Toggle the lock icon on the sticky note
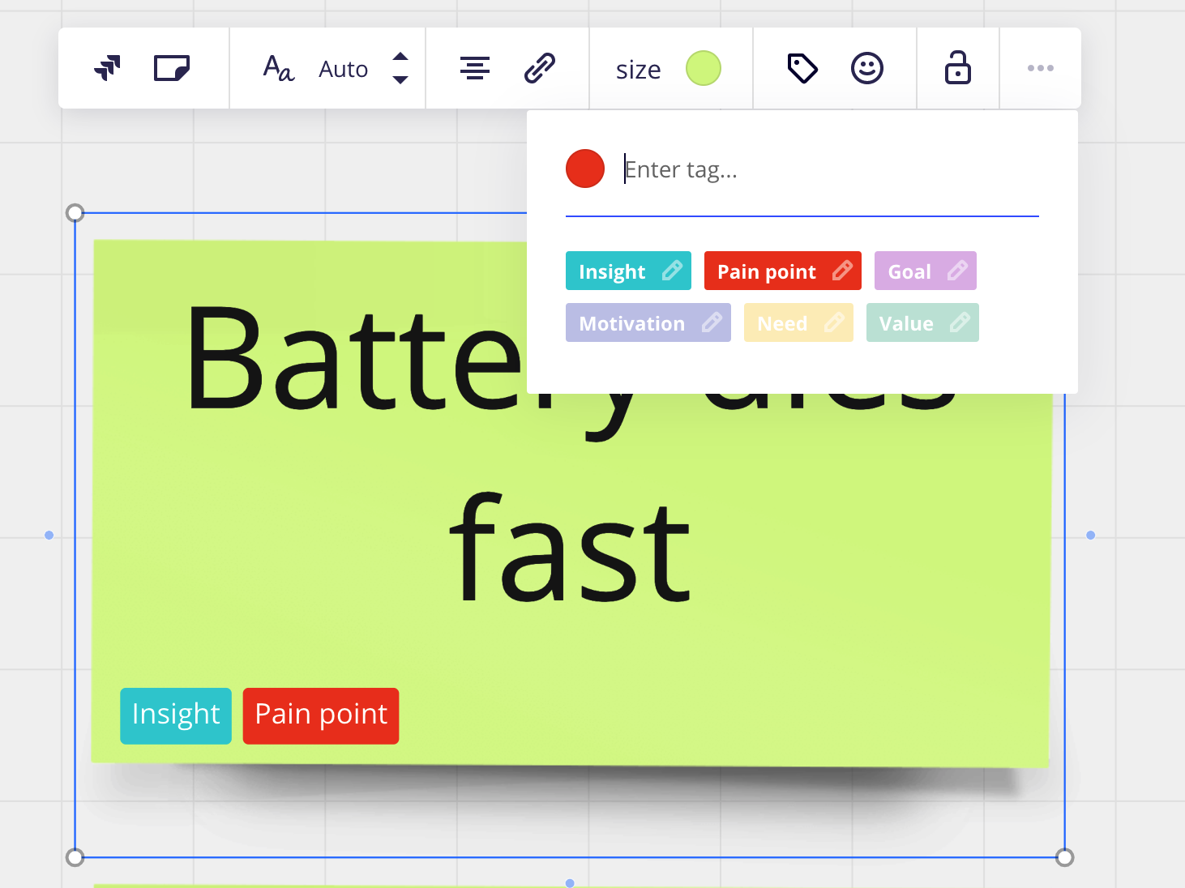The image size is (1185, 888). [958, 68]
